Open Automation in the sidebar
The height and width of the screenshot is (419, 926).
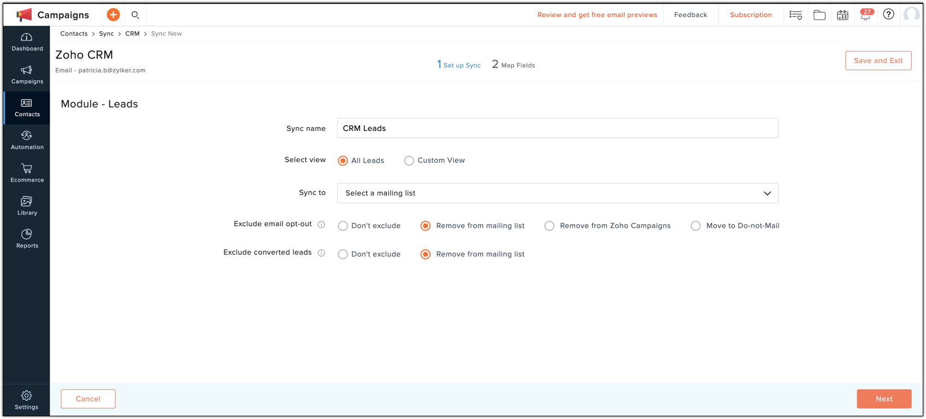27,141
